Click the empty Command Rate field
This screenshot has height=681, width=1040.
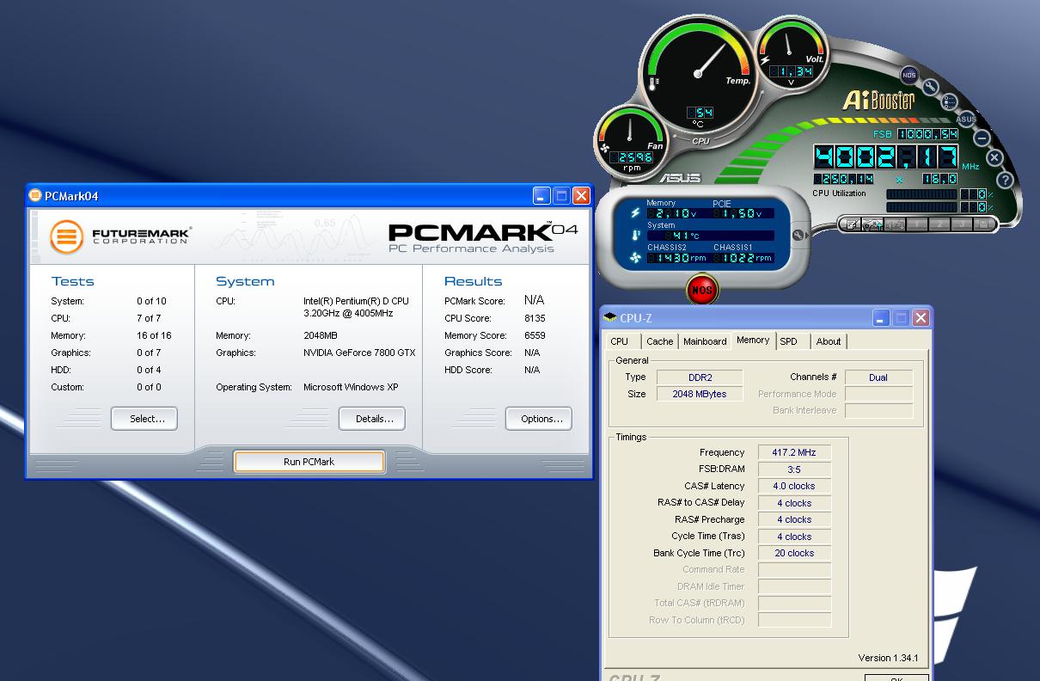794,569
